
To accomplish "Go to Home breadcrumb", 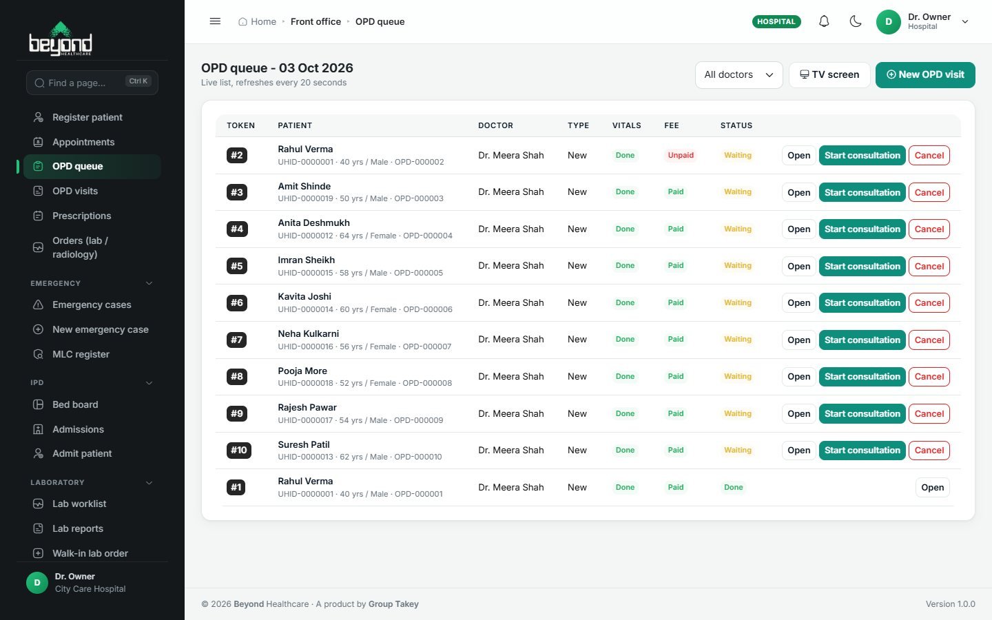I will [257, 21].
